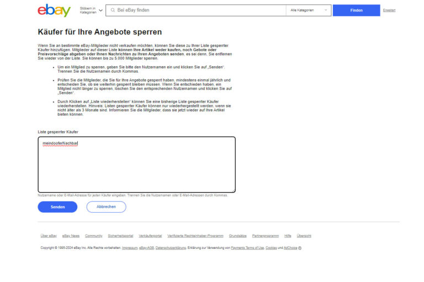Open the Cookies link
The height and width of the screenshot is (282, 424).
(271, 248)
